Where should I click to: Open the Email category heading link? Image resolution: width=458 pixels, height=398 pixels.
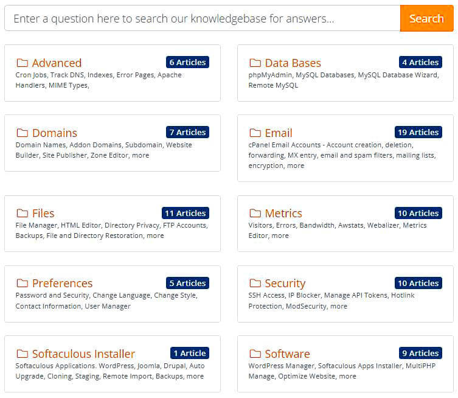coord(279,133)
